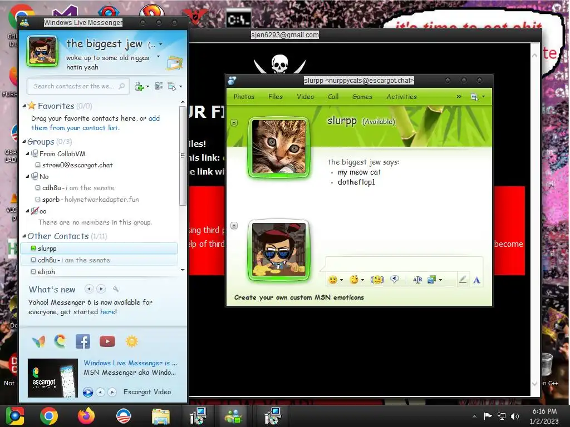Open the wink picker in chat
This screenshot has width=570, height=427.
coord(356,280)
